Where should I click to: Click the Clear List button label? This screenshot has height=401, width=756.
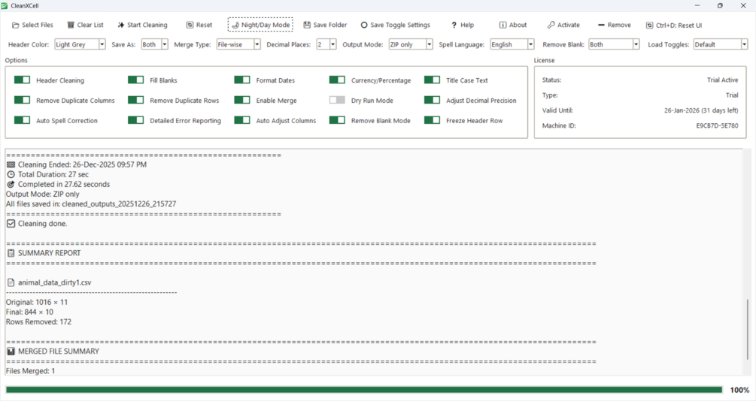tap(90, 25)
